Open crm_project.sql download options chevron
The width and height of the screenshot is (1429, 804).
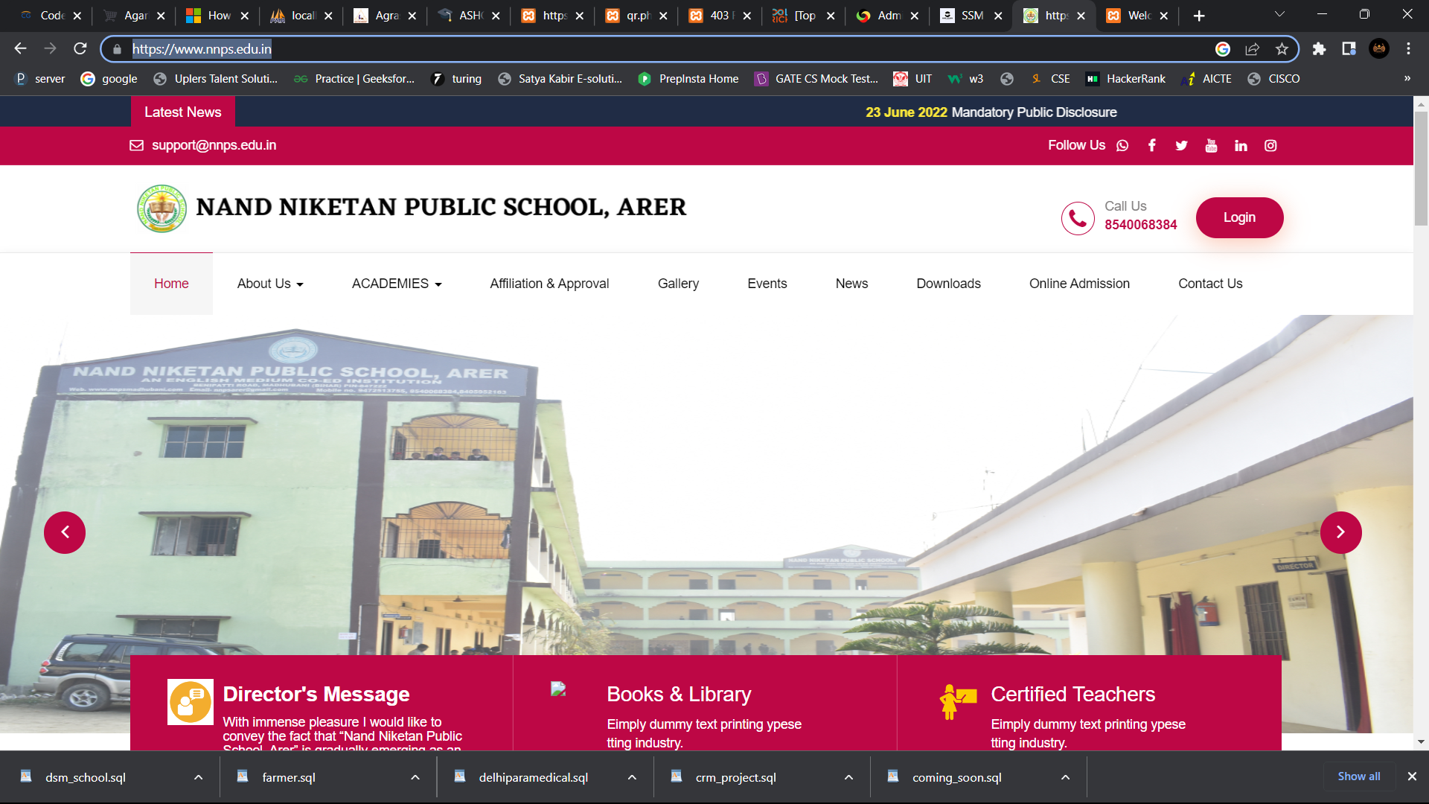click(848, 777)
